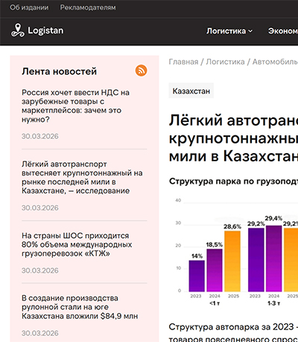298x342 pixels.
Task: Click the <1 т category label
Action: (215, 303)
